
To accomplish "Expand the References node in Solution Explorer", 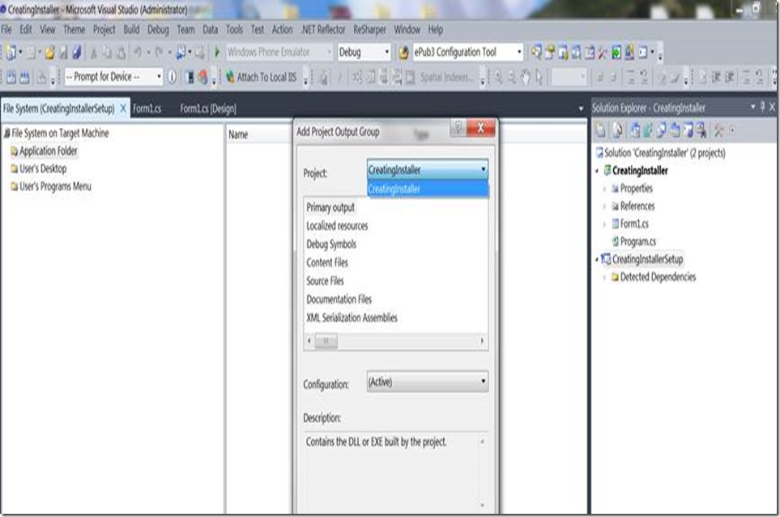I will click(604, 207).
